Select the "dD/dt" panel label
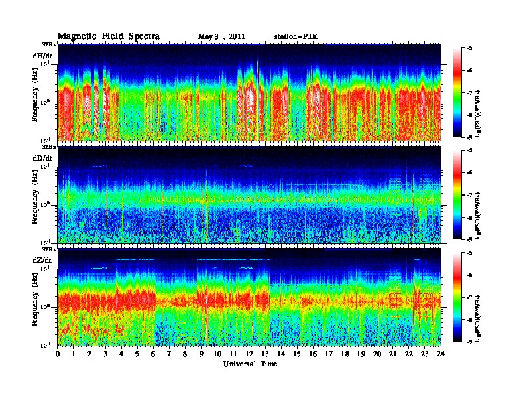The image size is (525, 406). [x=42, y=158]
